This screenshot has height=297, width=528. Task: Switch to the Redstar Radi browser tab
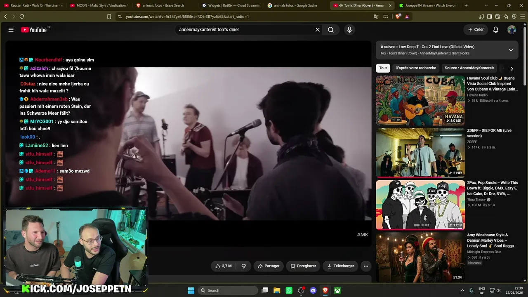(x=33, y=5)
